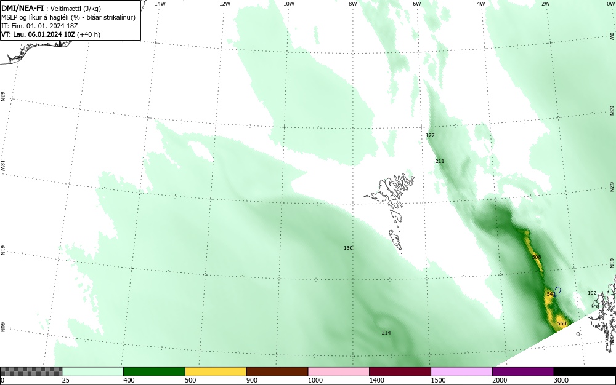Click the legend tick label 3000
This screenshot has width=616, height=385.
coord(561,380)
